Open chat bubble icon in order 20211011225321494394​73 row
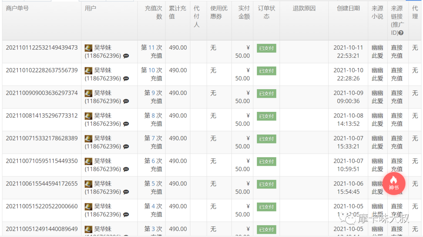This screenshot has height=237, width=423. (126, 56)
